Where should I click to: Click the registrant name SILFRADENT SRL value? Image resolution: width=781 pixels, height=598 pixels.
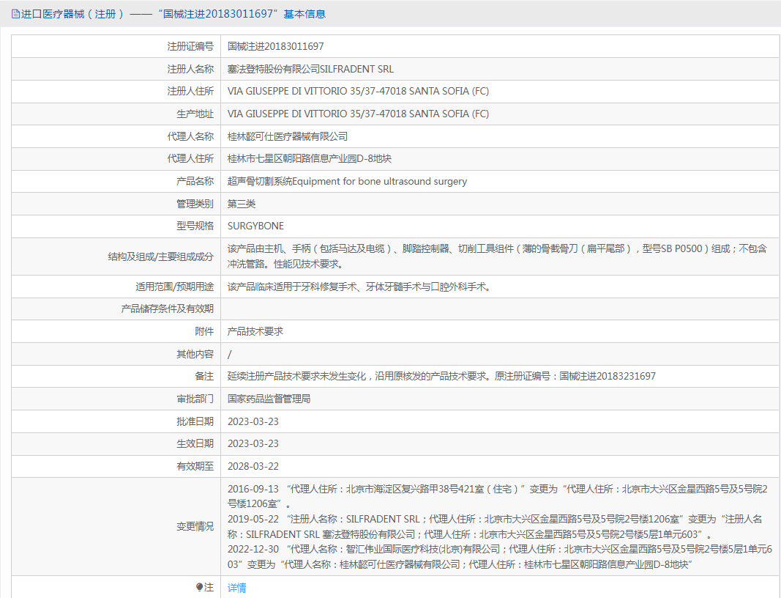tap(310, 69)
